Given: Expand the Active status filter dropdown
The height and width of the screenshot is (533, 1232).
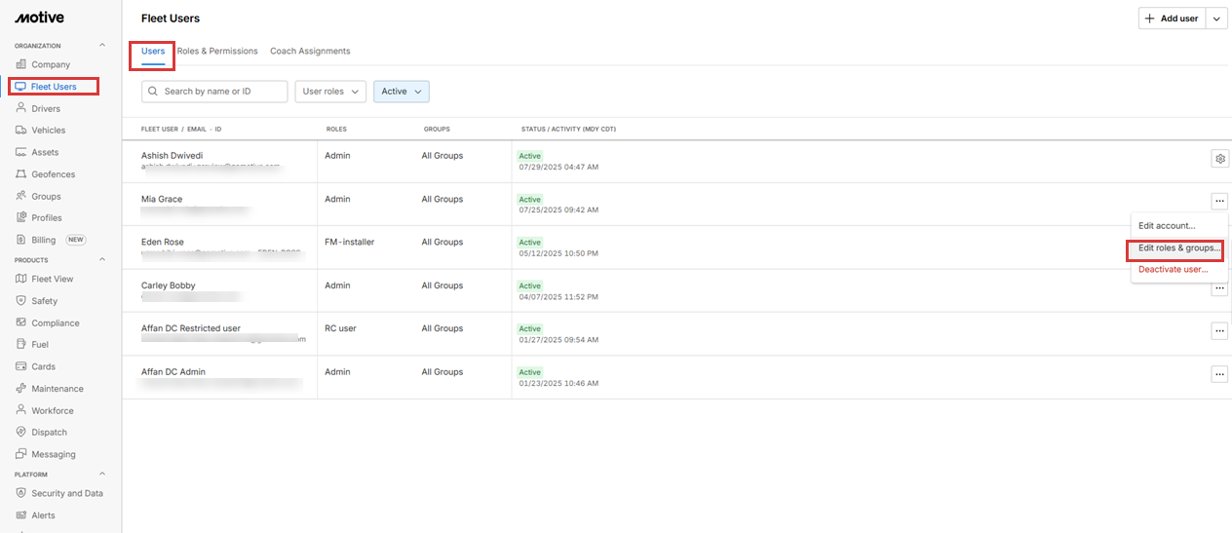Looking at the screenshot, I should pos(401,92).
